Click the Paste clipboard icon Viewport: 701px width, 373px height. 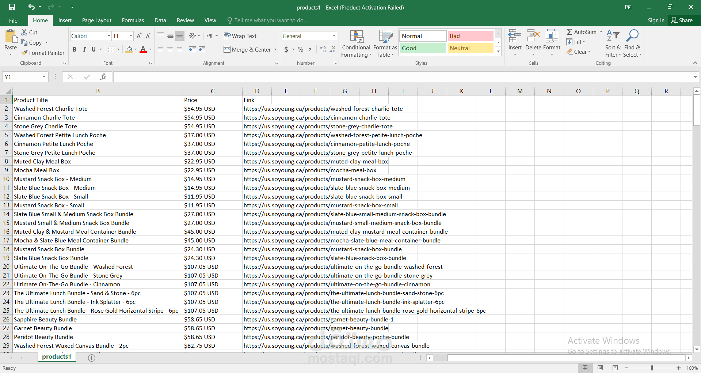(11, 37)
